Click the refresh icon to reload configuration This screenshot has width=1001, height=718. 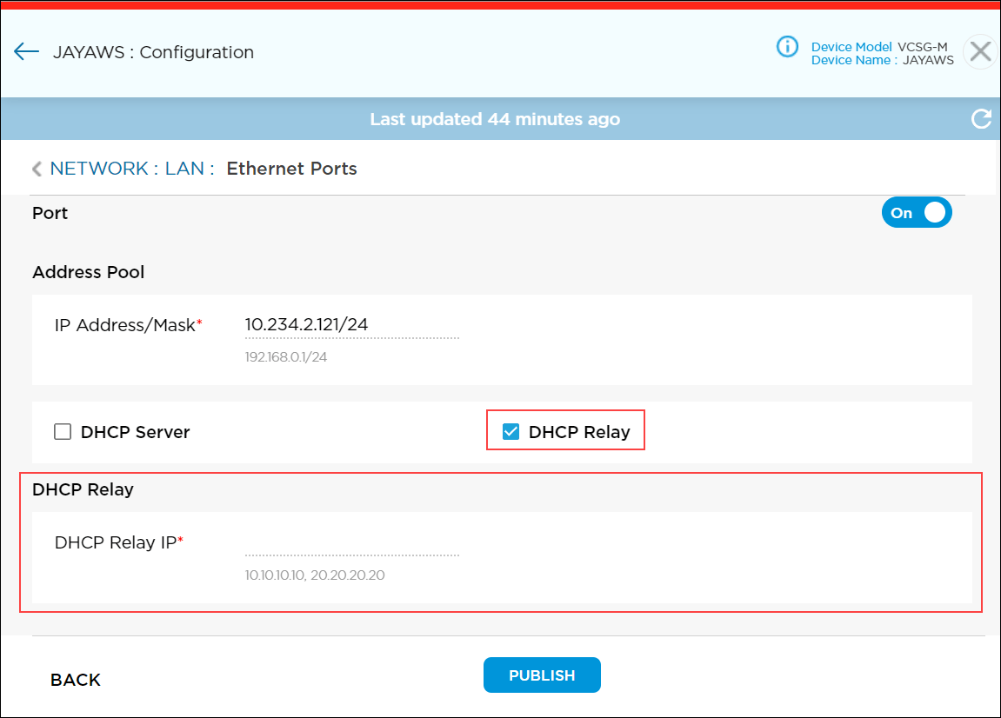(x=982, y=119)
